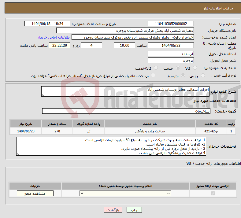Click the بازگشت back button
Screen dimensions: 241x218
coord(113,210)
